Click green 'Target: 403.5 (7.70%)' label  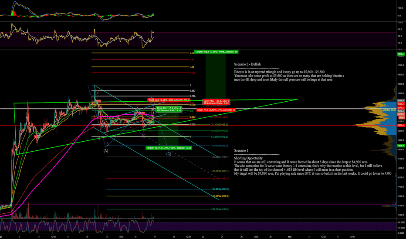[x=169, y=148]
